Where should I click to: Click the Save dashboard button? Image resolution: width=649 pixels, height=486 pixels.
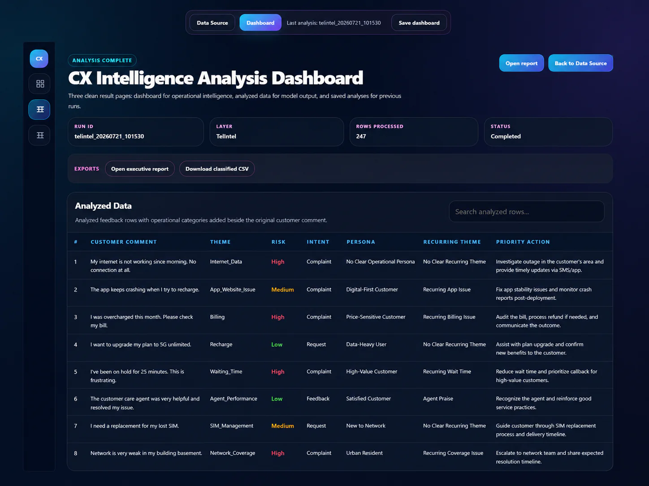point(419,23)
